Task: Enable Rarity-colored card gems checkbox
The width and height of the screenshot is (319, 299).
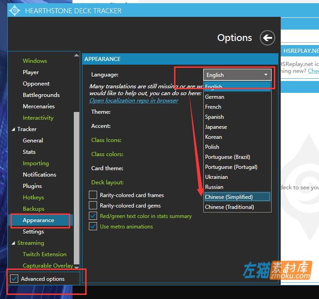Action: 93,206
